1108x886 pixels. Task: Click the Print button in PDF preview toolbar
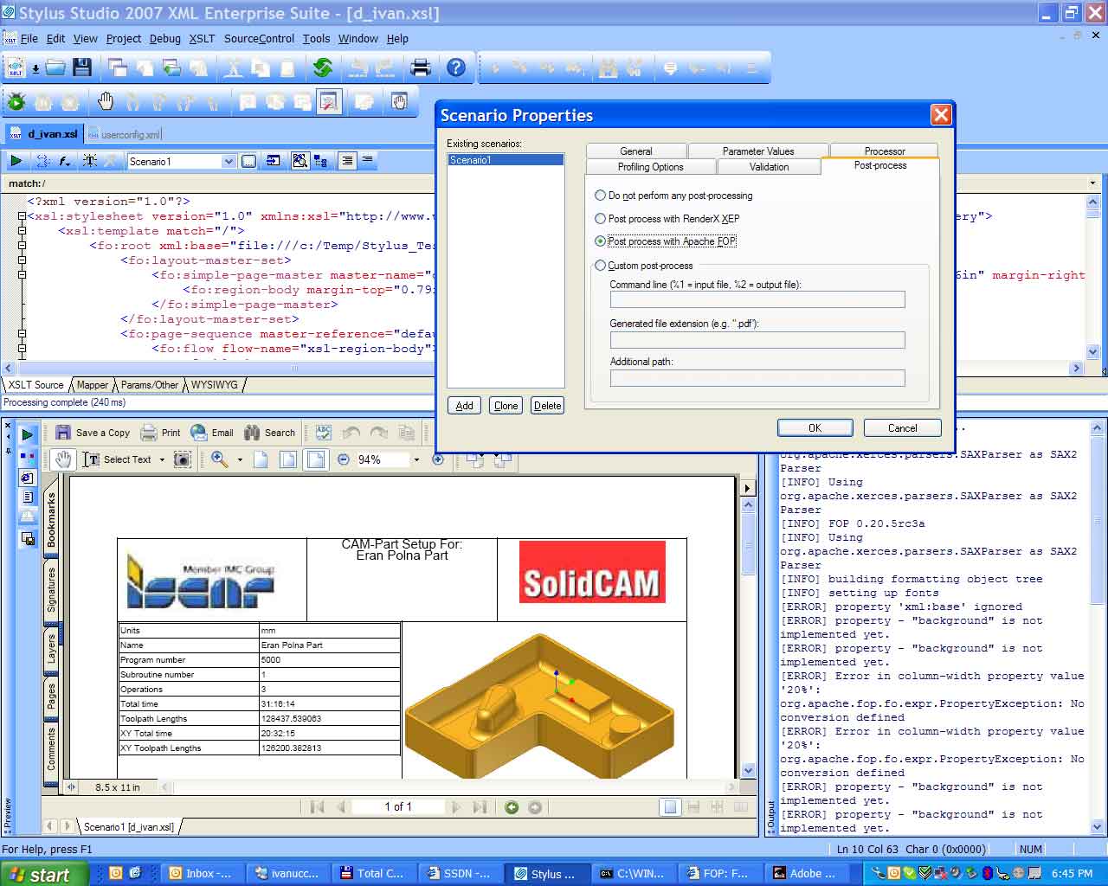point(160,433)
